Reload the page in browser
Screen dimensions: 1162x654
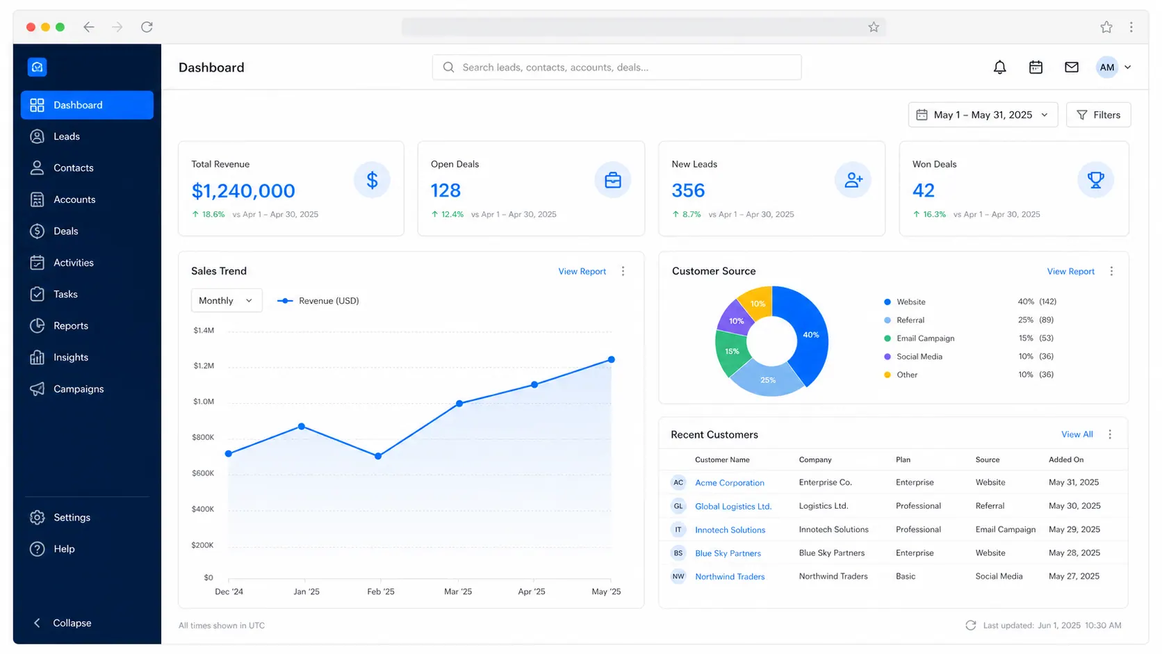(147, 27)
